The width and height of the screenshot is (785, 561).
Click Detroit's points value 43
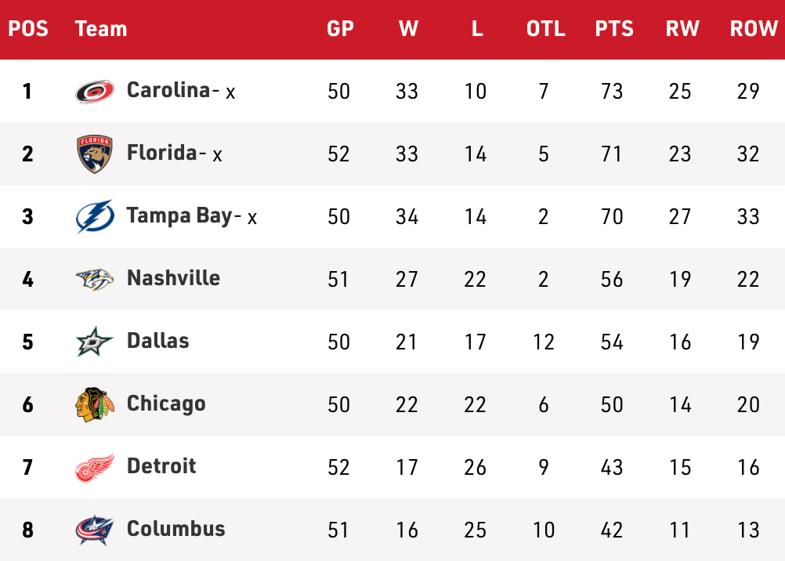(612, 467)
